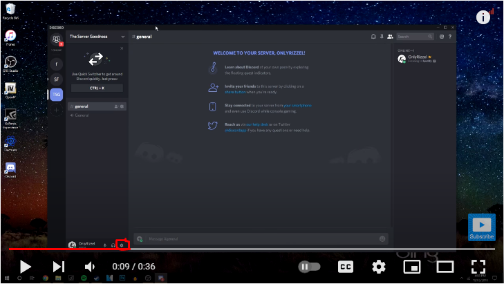Select the 'f' server icon
The height and width of the screenshot is (284, 504).
(56, 64)
